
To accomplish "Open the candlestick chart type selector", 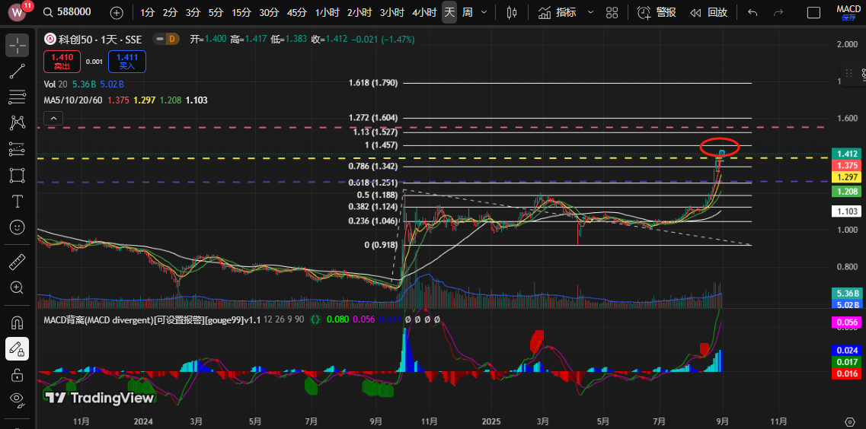I will pos(511,12).
